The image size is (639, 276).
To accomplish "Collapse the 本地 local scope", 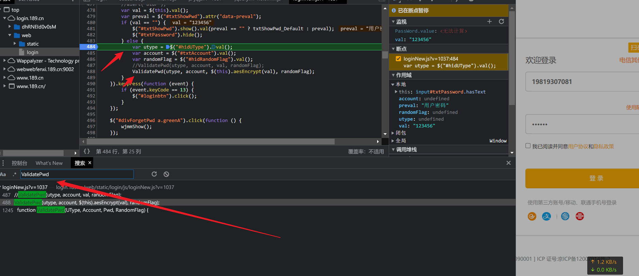I will (x=393, y=84).
